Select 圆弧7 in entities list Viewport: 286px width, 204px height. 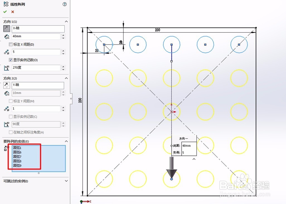coord(17,157)
